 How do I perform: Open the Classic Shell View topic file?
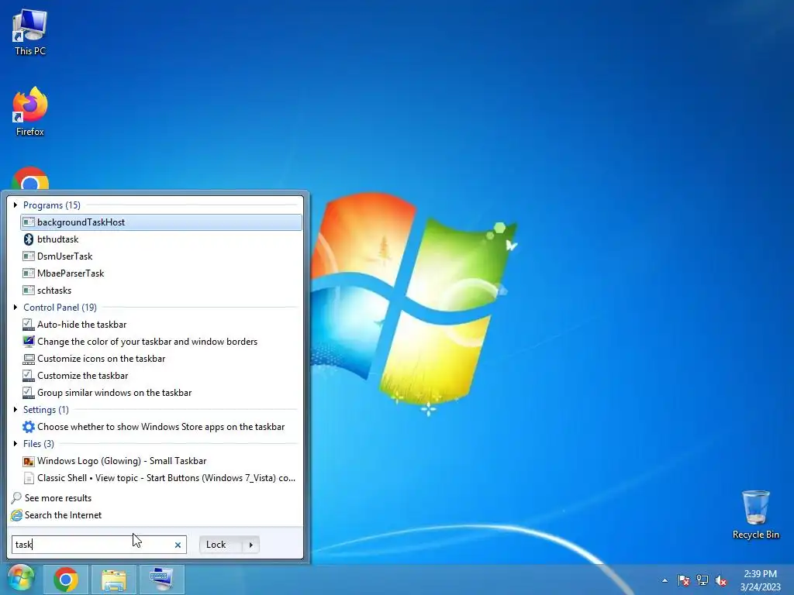point(161,477)
